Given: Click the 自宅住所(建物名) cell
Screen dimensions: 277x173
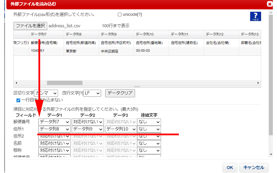Looking at the screenshot, I should tap(186, 43).
